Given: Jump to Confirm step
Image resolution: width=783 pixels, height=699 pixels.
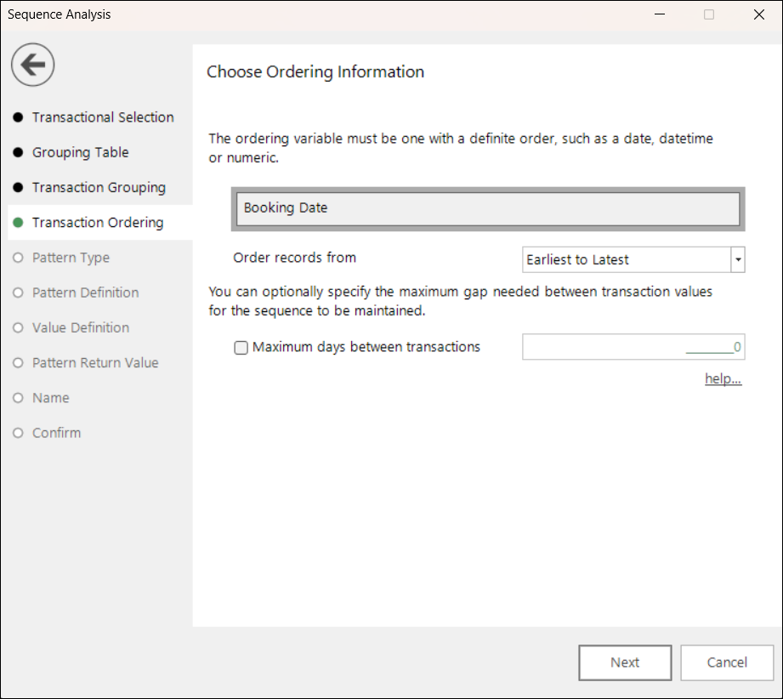Looking at the screenshot, I should [x=56, y=433].
